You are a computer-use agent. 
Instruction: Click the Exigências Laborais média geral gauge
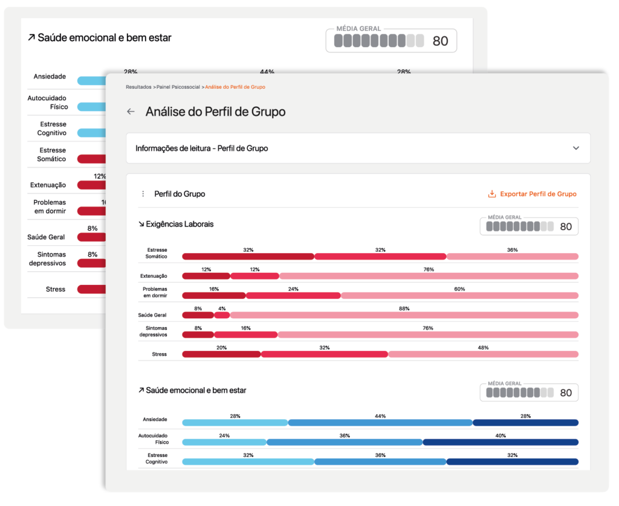point(529,226)
